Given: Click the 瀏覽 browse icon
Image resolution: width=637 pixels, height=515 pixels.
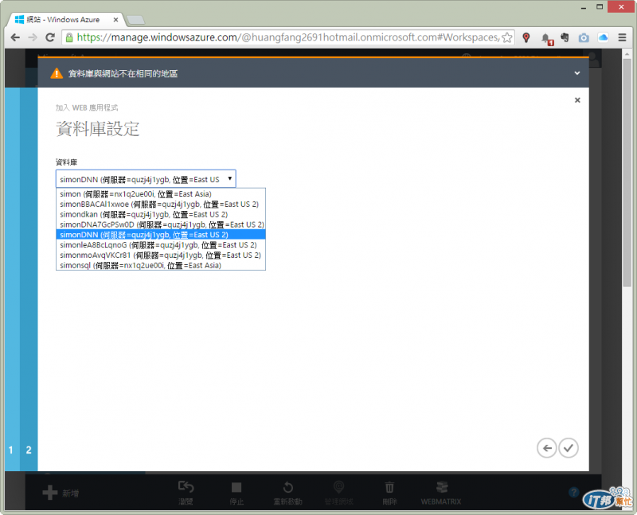Looking at the screenshot, I should (186, 487).
